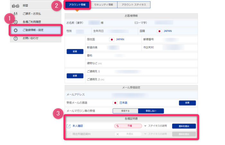
Task: Switch to the セキュリティ情報 tab
Action: tap(104, 5)
